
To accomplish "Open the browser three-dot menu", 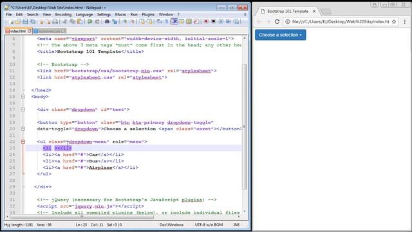I will click(405, 21).
